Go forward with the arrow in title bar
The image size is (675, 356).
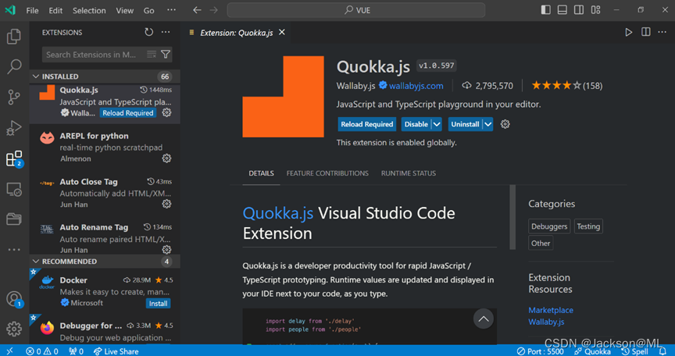[213, 10]
